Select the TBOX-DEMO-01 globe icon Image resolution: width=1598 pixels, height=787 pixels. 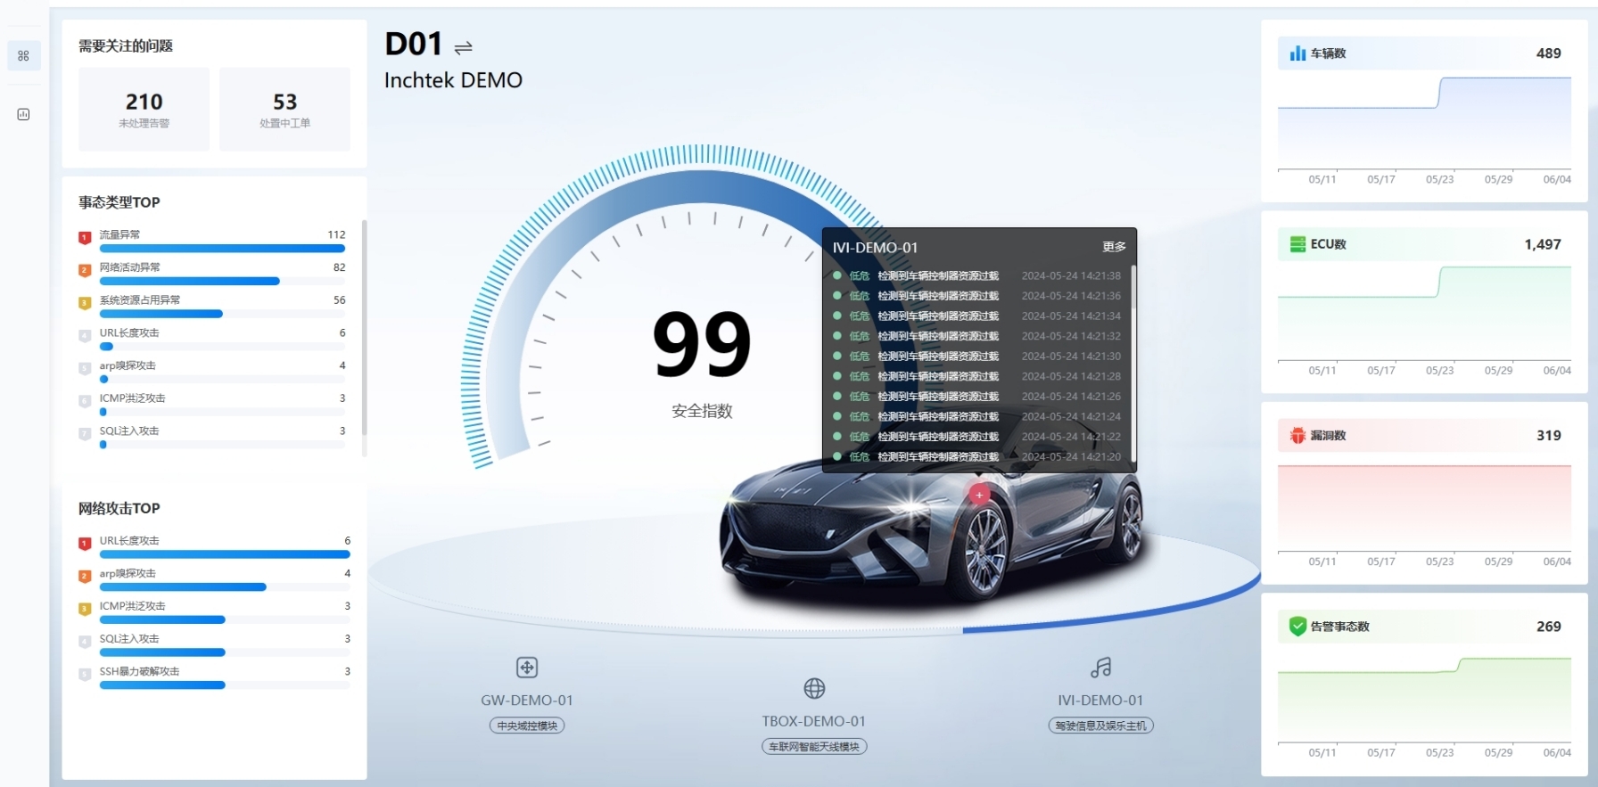click(x=814, y=688)
